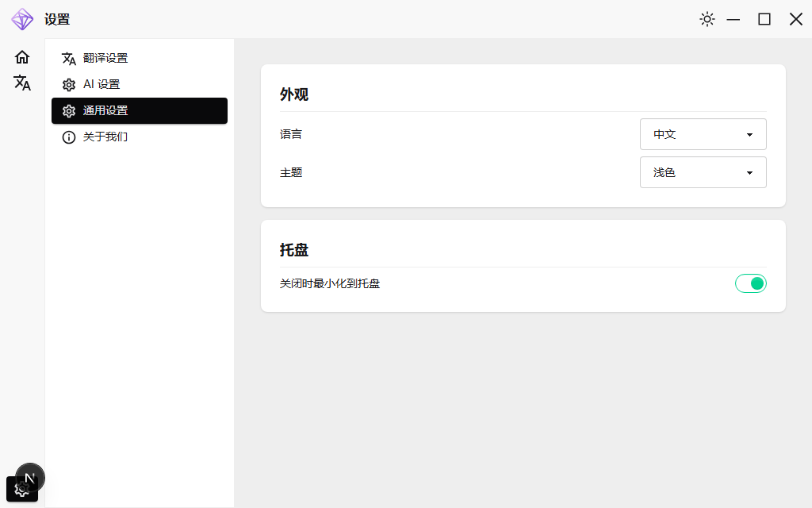Click the arrow on the 浅色 combo box
The height and width of the screenshot is (508, 812).
[x=749, y=173]
